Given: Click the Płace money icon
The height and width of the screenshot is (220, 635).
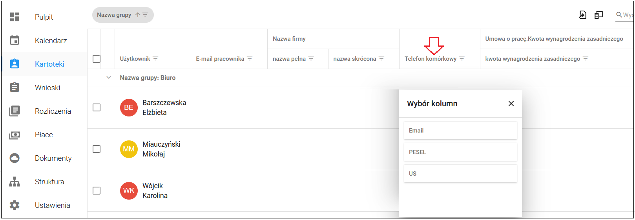Looking at the screenshot, I should tap(15, 135).
